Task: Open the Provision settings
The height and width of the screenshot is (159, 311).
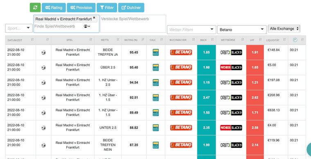Action: click(81, 7)
